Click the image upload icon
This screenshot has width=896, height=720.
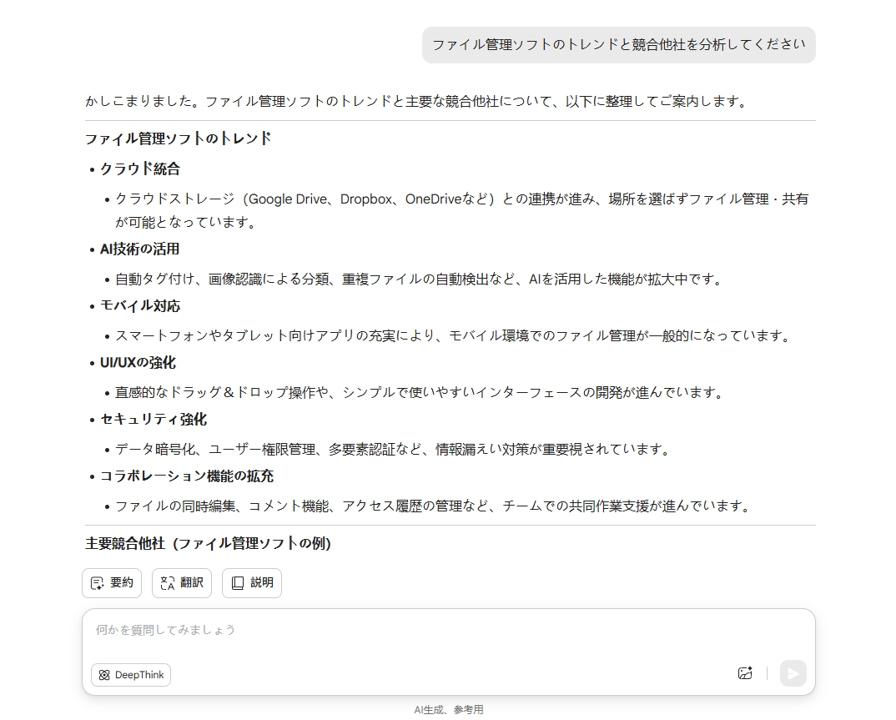745,673
